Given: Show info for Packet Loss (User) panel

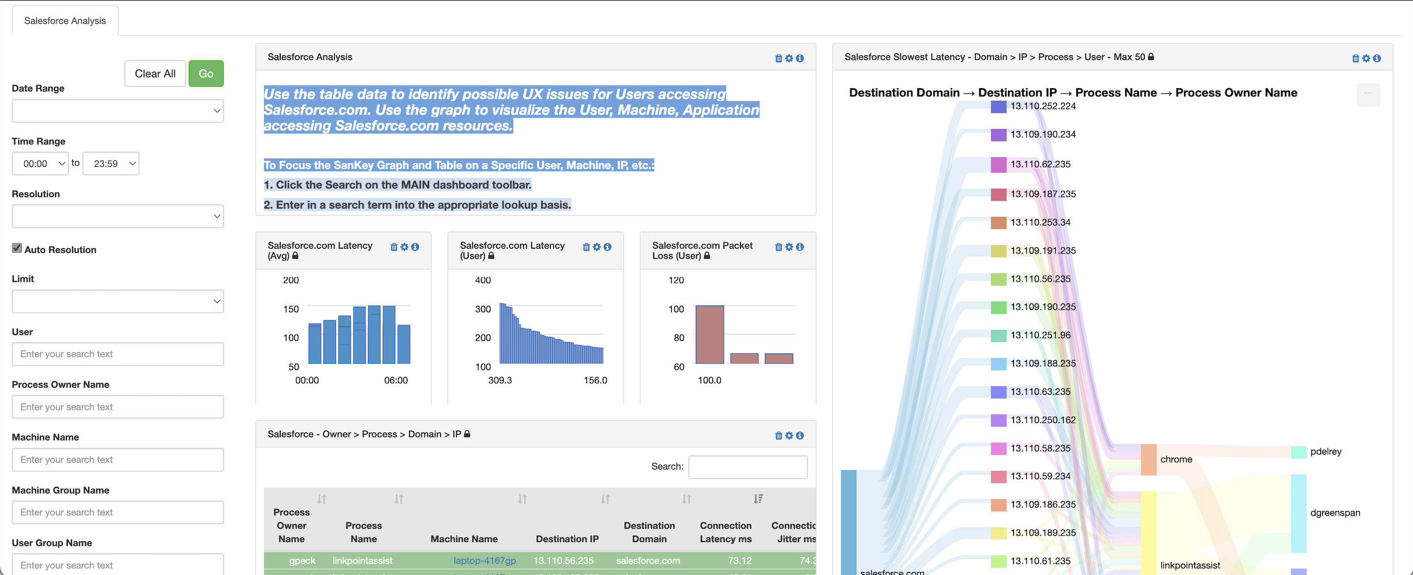Looking at the screenshot, I should coord(800,247).
